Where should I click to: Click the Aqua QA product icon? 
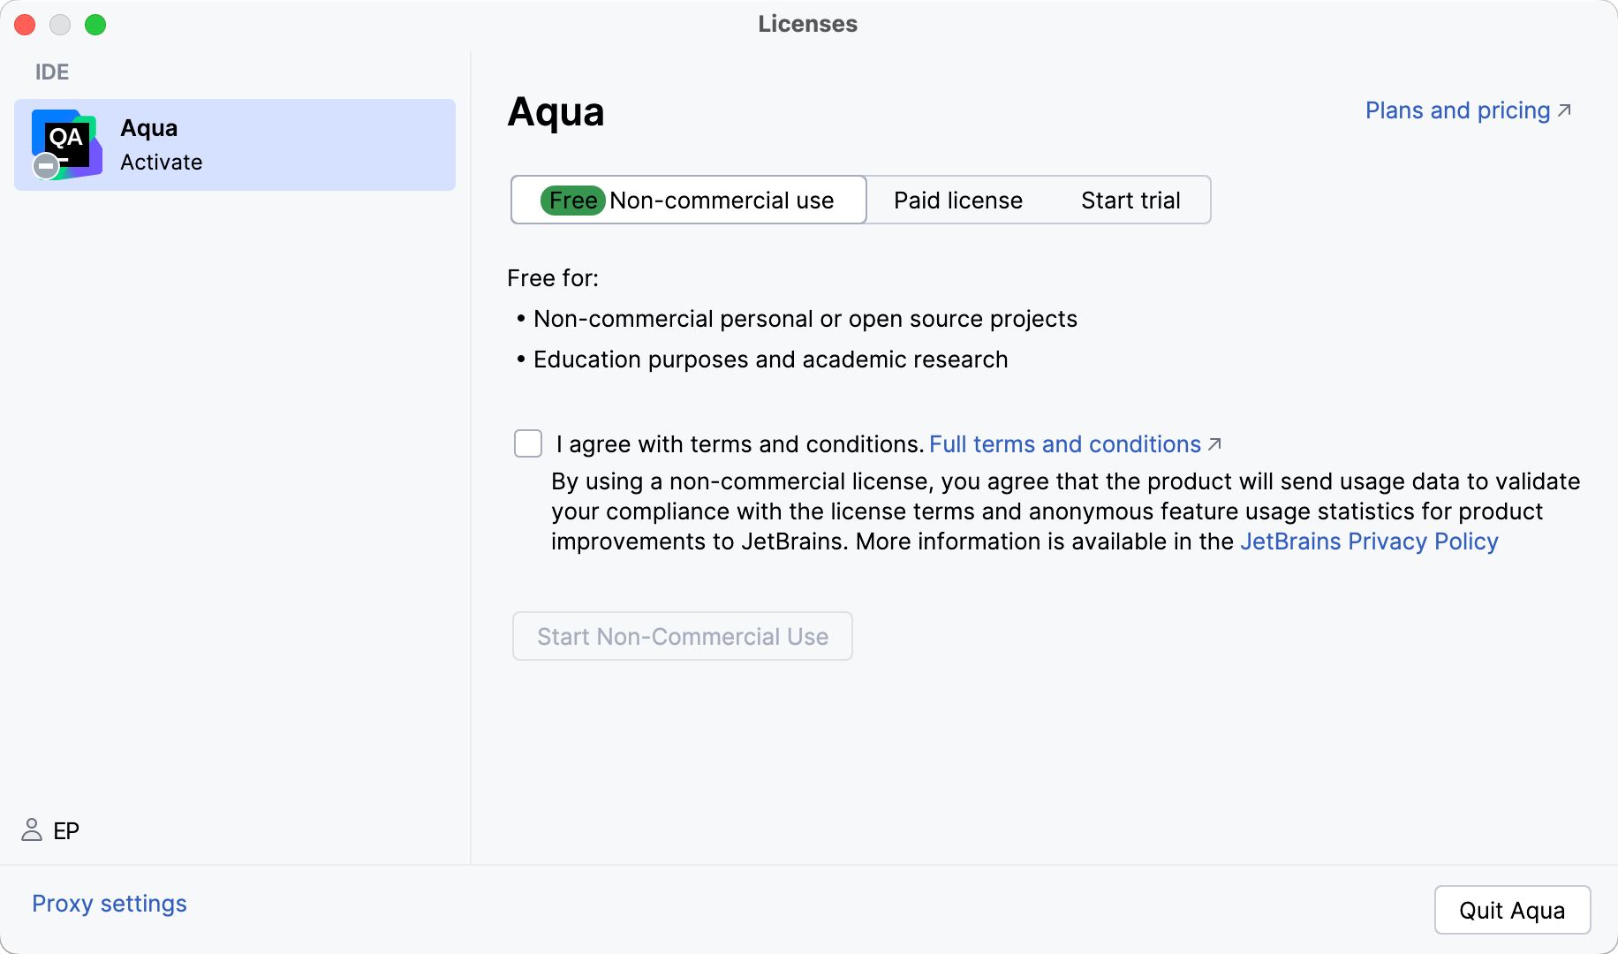pyautogui.click(x=66, y=144)
